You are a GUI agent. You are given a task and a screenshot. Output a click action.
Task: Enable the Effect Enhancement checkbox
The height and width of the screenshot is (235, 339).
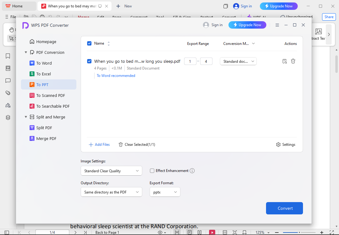[x=152, y=171]
